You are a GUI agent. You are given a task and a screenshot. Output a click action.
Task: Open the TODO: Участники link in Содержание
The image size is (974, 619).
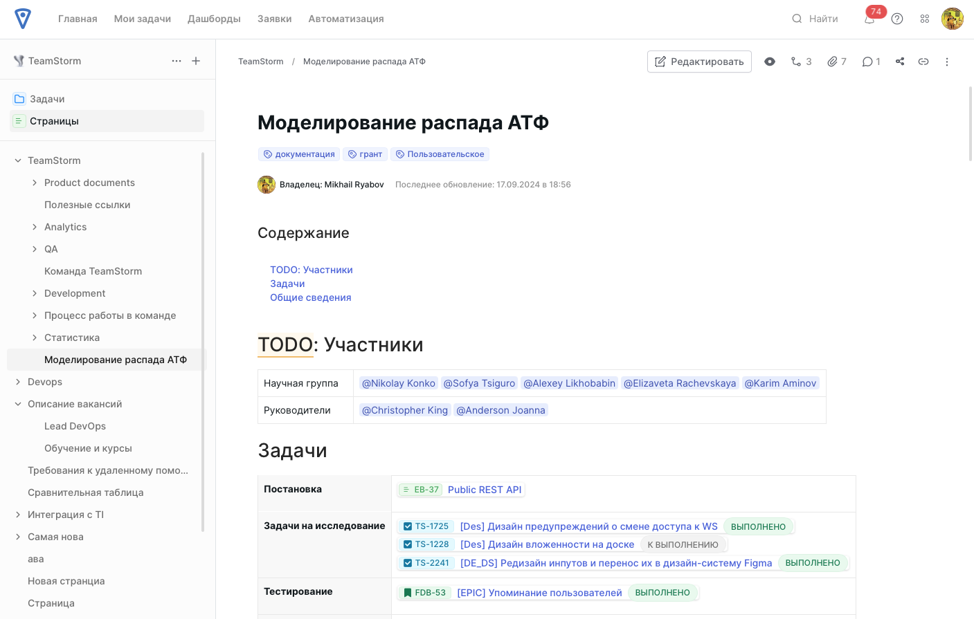tap(312, 270)
